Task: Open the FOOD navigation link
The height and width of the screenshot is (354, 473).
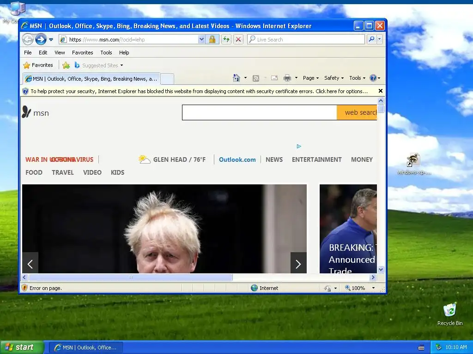Action: (34, 172)
